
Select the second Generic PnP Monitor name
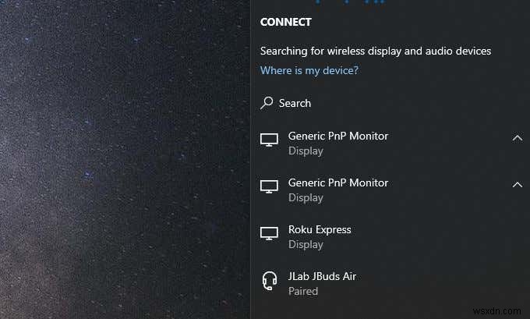tap(338, 183)
